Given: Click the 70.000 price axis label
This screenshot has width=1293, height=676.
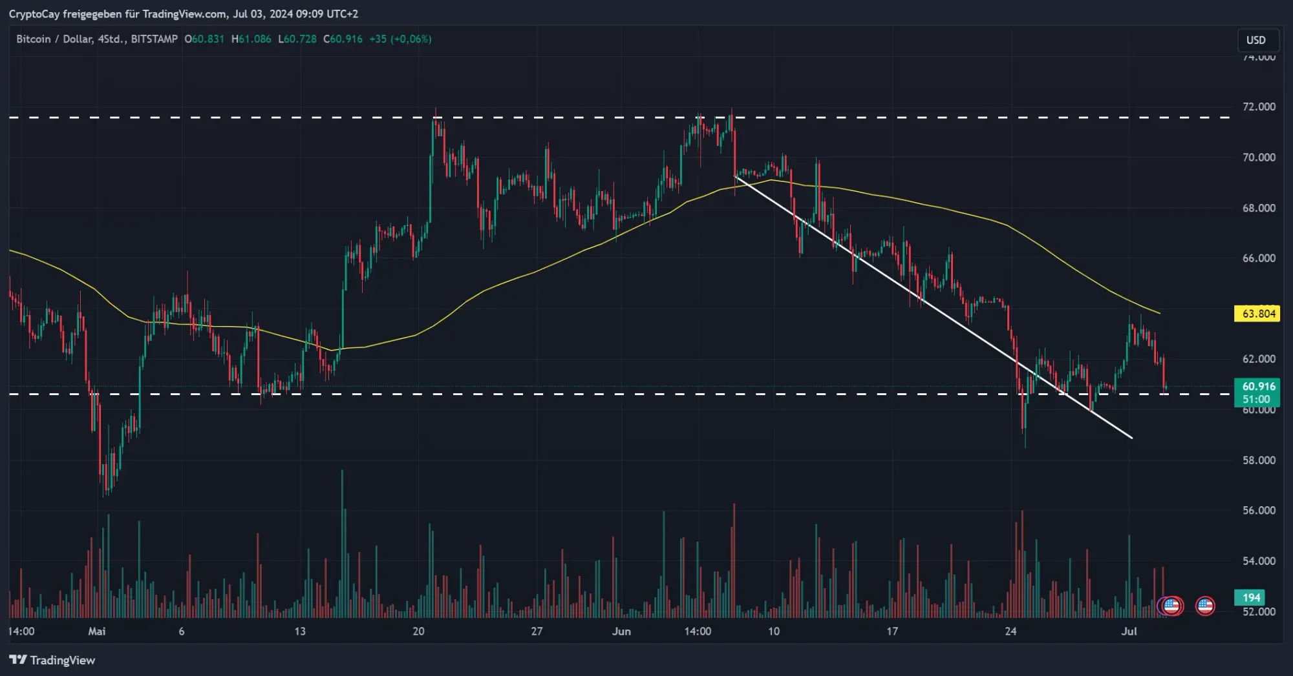Looking at the screenshot, I should pyautogui.click(x=1259, y=157).
